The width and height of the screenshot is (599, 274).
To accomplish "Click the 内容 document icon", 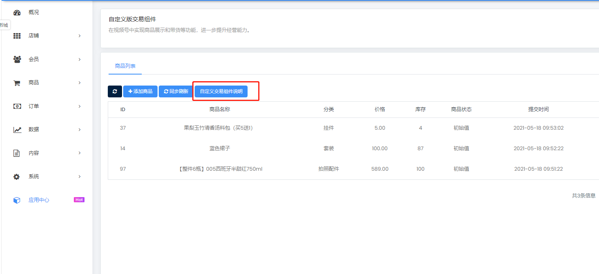I will click(17, 153).
